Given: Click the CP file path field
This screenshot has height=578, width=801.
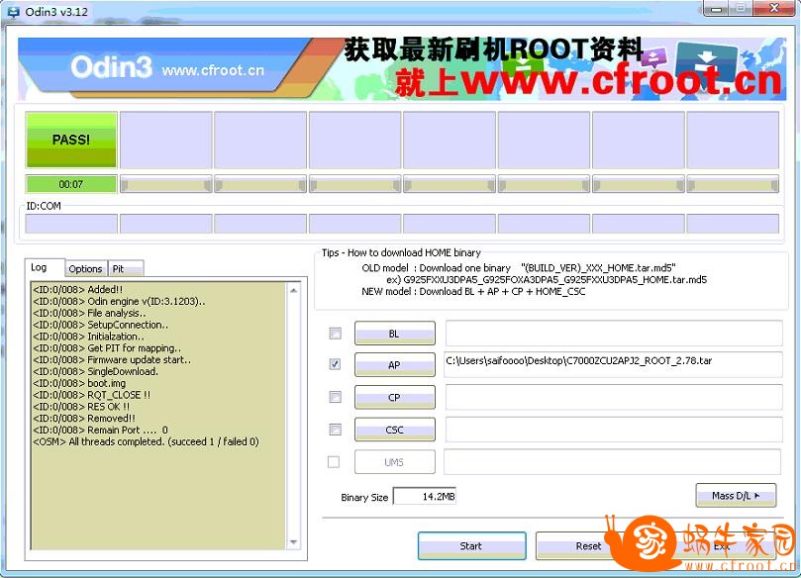Looking at the screenshot, I should pos(614,397).
